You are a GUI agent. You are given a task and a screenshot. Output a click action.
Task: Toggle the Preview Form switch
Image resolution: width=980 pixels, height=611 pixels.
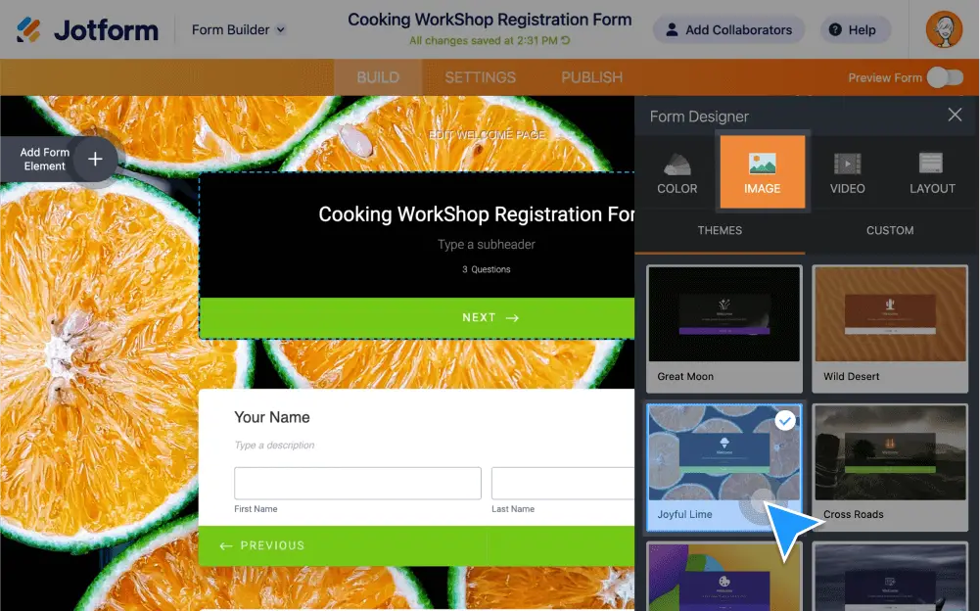pyautogui.click(x=945, y=77)
